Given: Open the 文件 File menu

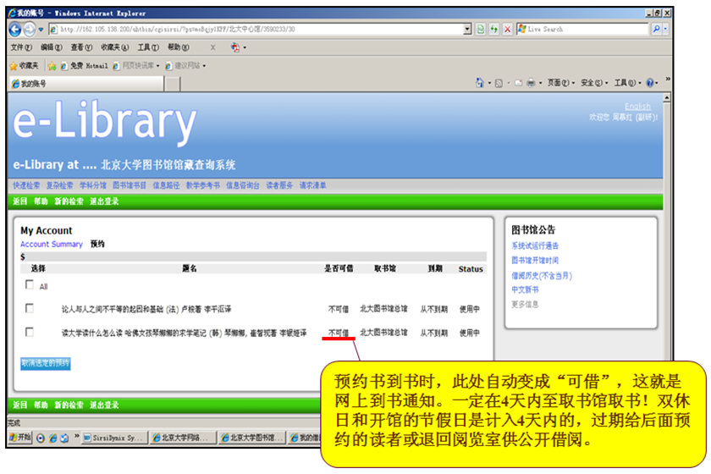Looking at the screenshot, I should (x=21, y=47).
